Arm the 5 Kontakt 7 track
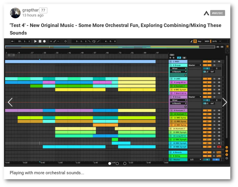This screenshot has width=238, height=187. (x=219, y=86)
